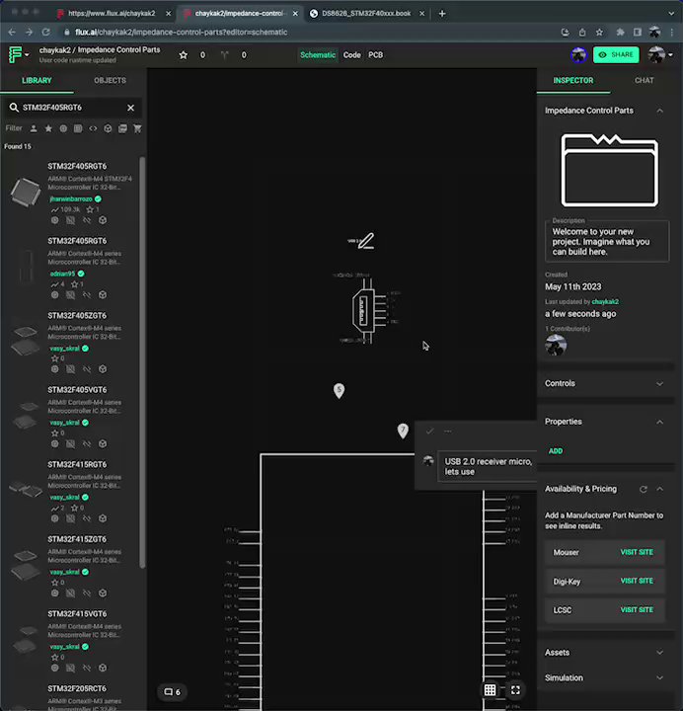683x711 pixels.
Task: Click ADD under Properties
Action: [556, 451]
